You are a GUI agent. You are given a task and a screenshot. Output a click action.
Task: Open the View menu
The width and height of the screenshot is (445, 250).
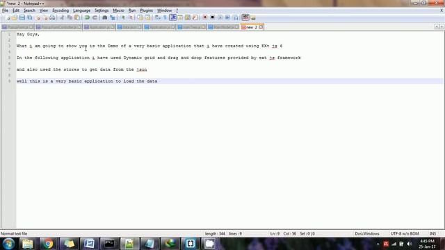pos(44,10)
